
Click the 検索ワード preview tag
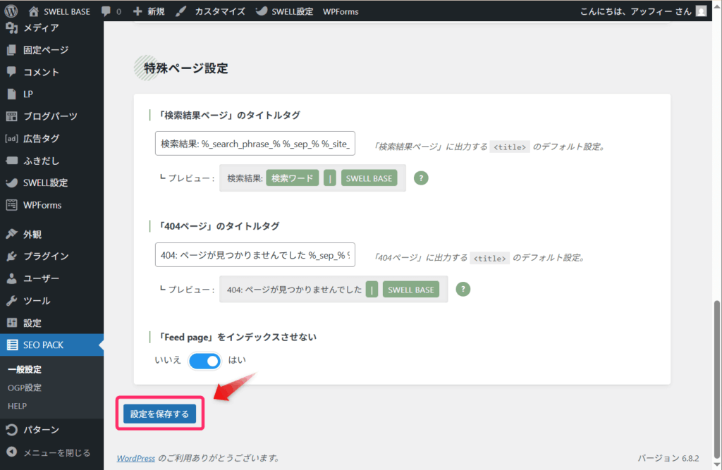[293, 178]
